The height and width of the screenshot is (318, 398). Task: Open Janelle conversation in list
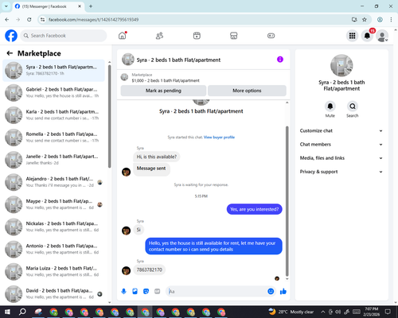pos(53,160)
